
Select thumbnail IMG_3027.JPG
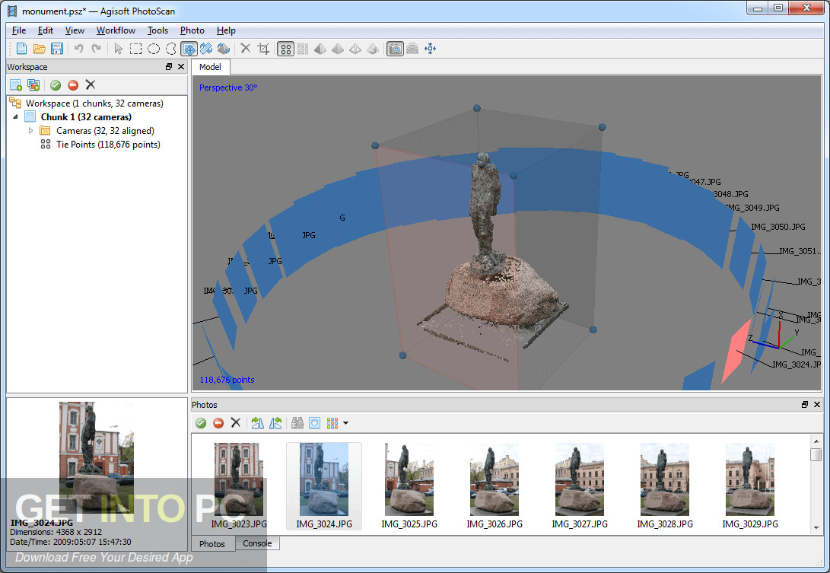point(580,485)
